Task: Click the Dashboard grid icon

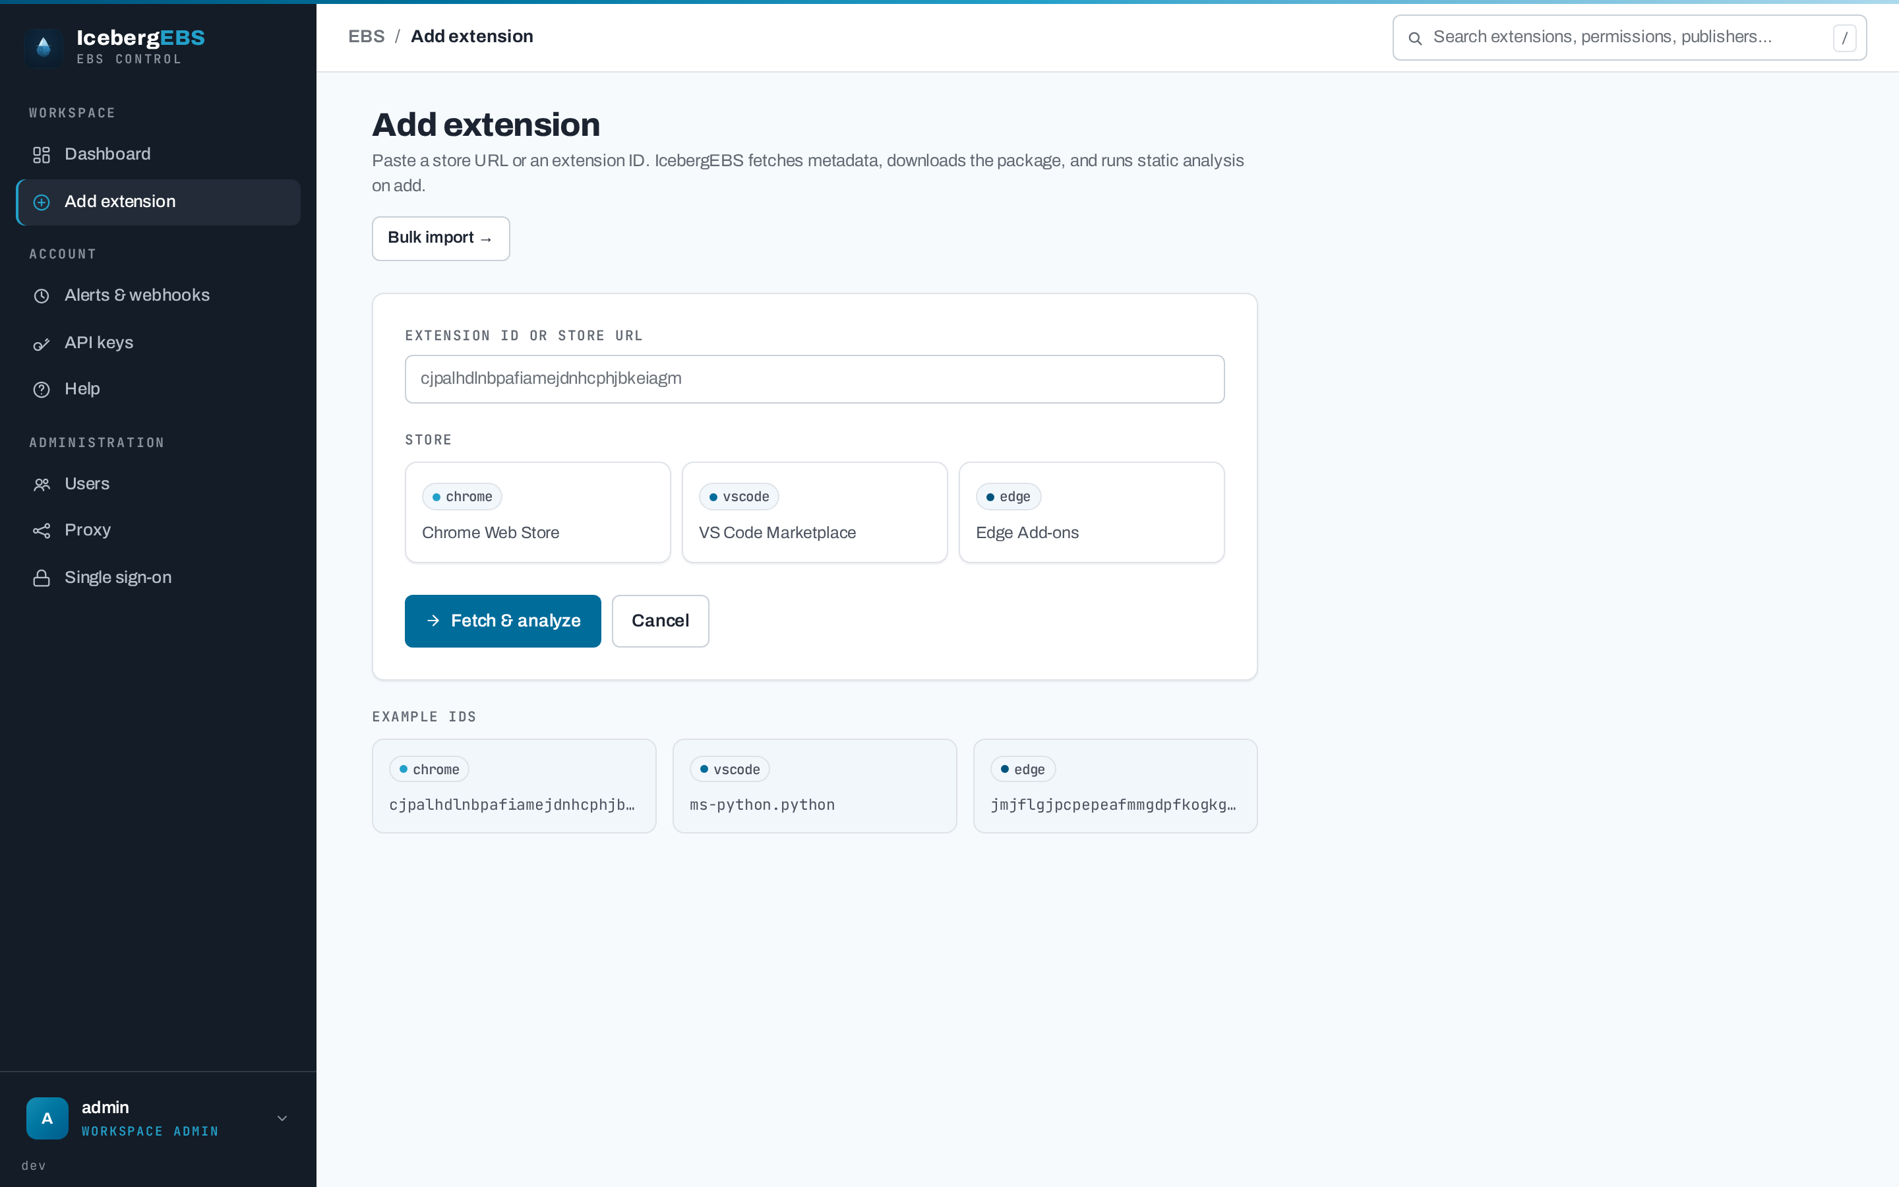Action: point(42,155)
